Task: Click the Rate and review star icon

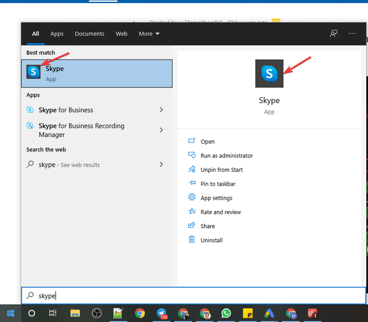Action: 191,211
